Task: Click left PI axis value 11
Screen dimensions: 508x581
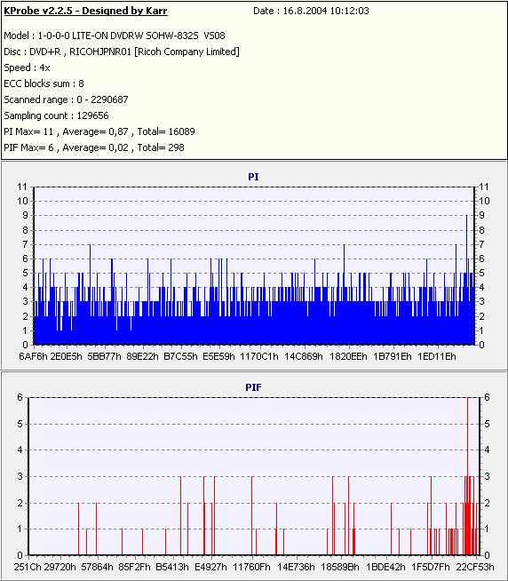Action: tap(22, 187)
